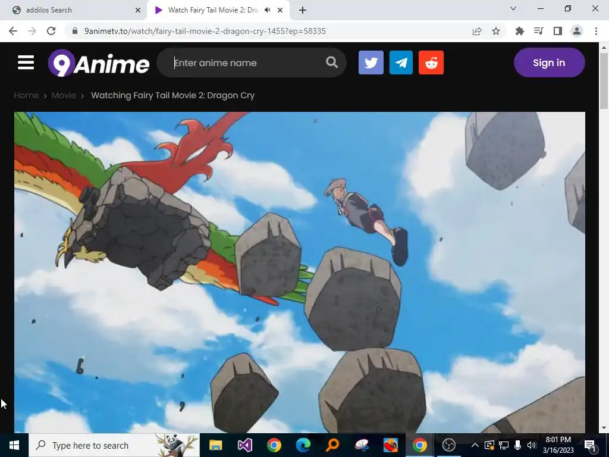The height and width of the screenshot is (457, 609).
Task: Open the first Chrome taskbar icon
Action: (274, 445)
